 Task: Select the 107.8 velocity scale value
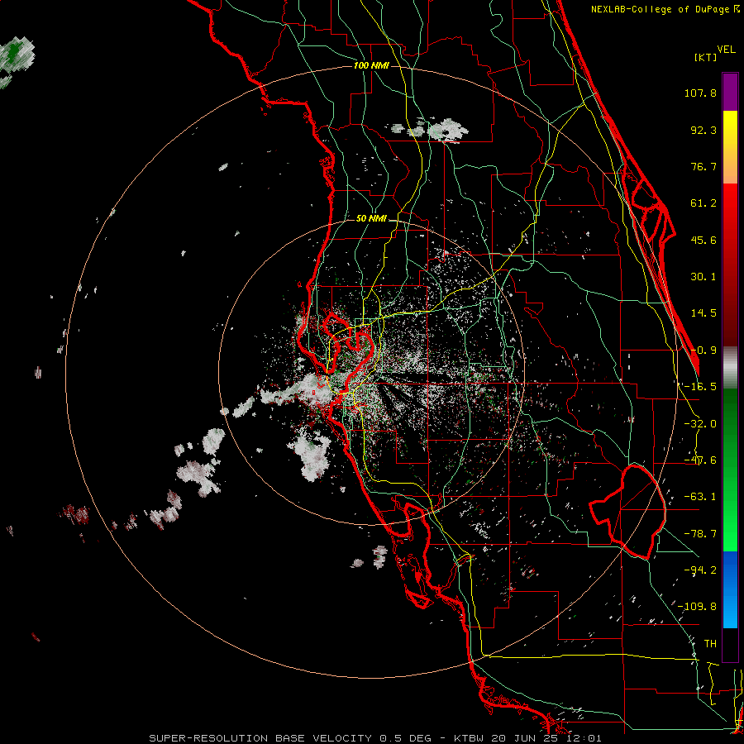point(700,93)
